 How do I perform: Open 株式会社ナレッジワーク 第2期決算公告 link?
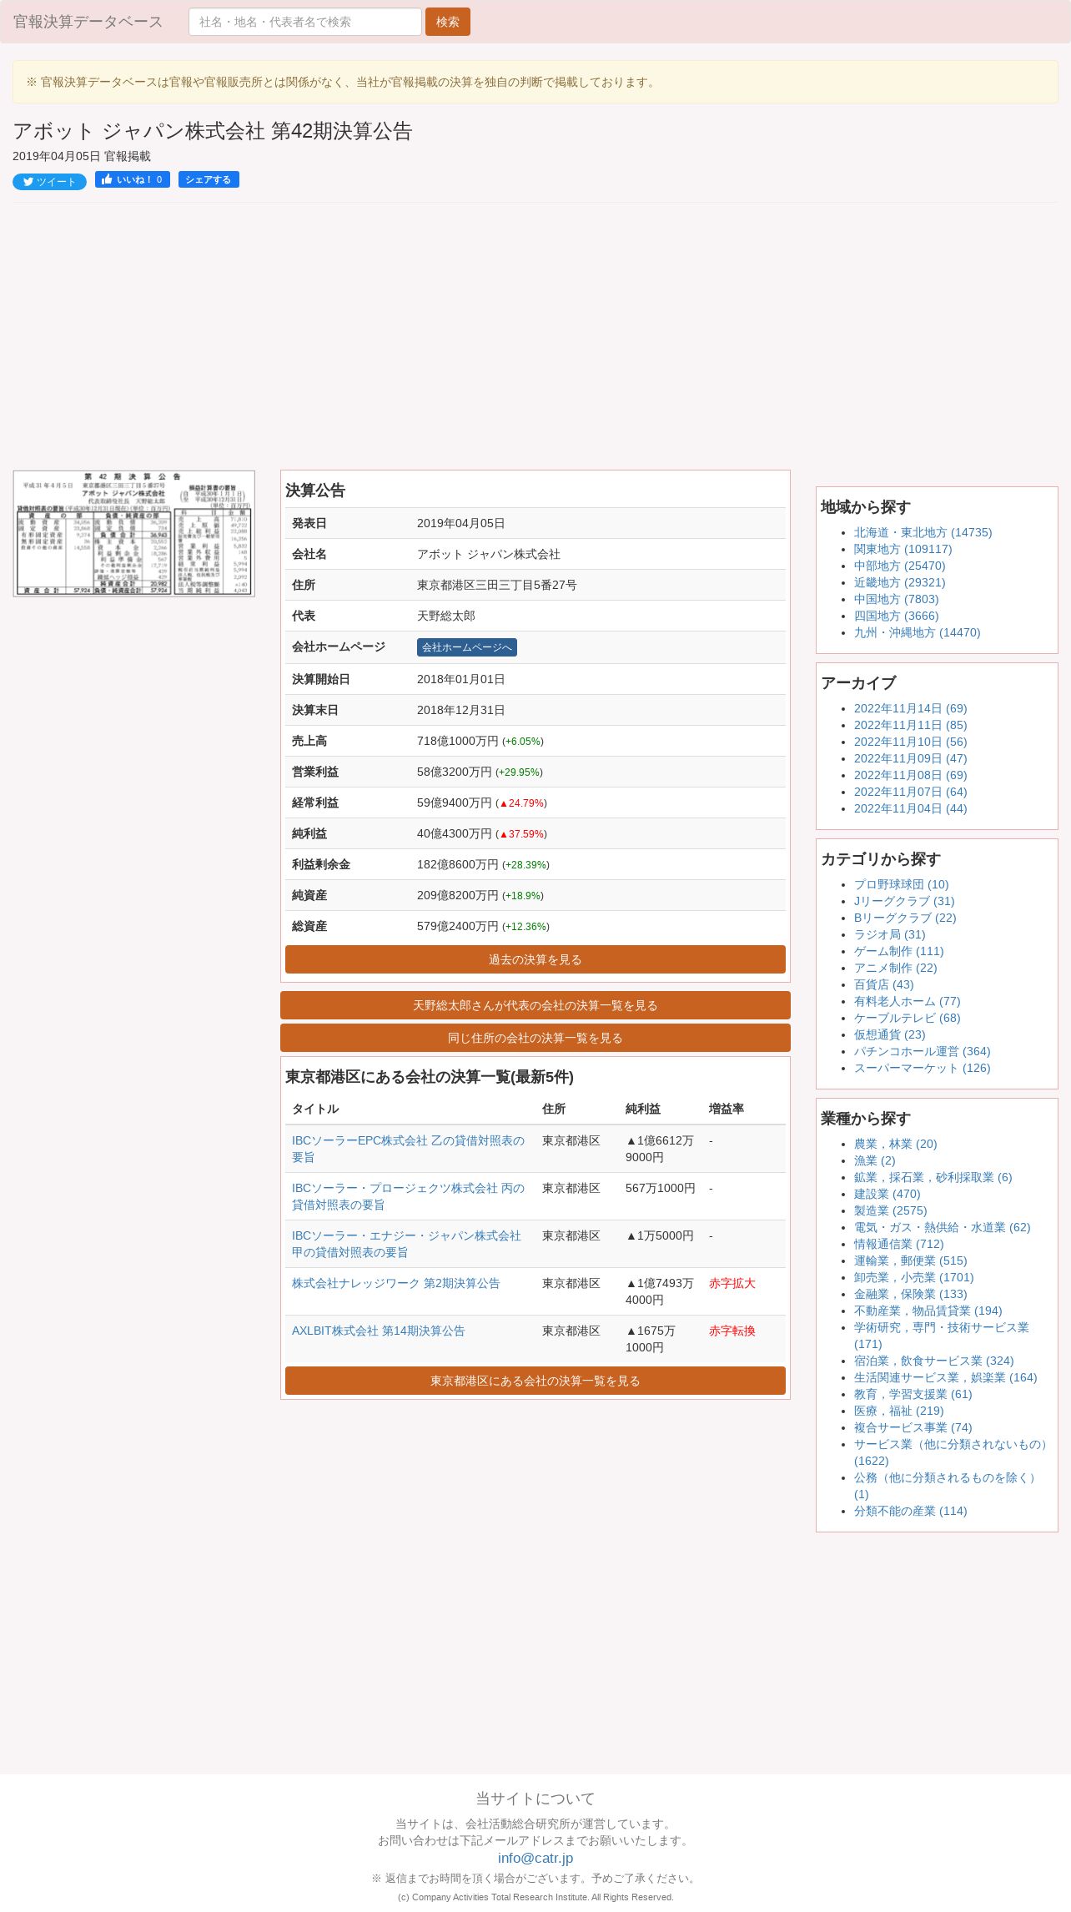(x=396, y=1283)
